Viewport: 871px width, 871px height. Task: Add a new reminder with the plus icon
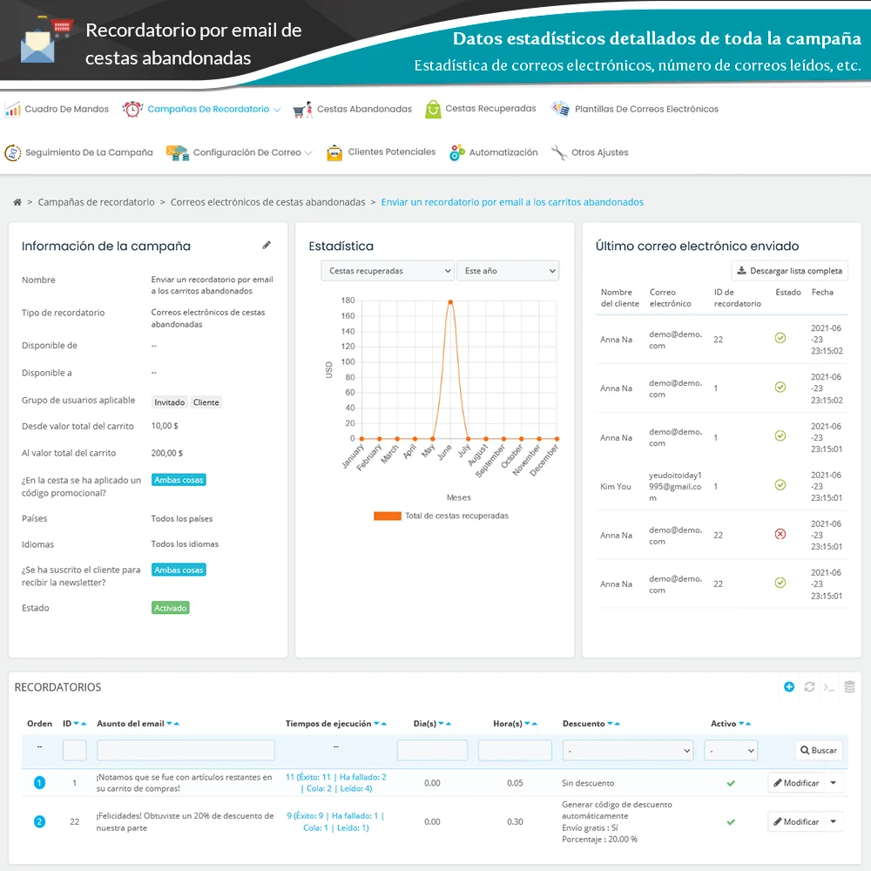788,687
